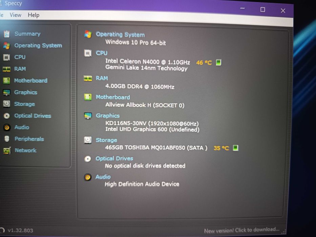
Task: Click 'New version! Click to download...' link
Action: [241, 230]
